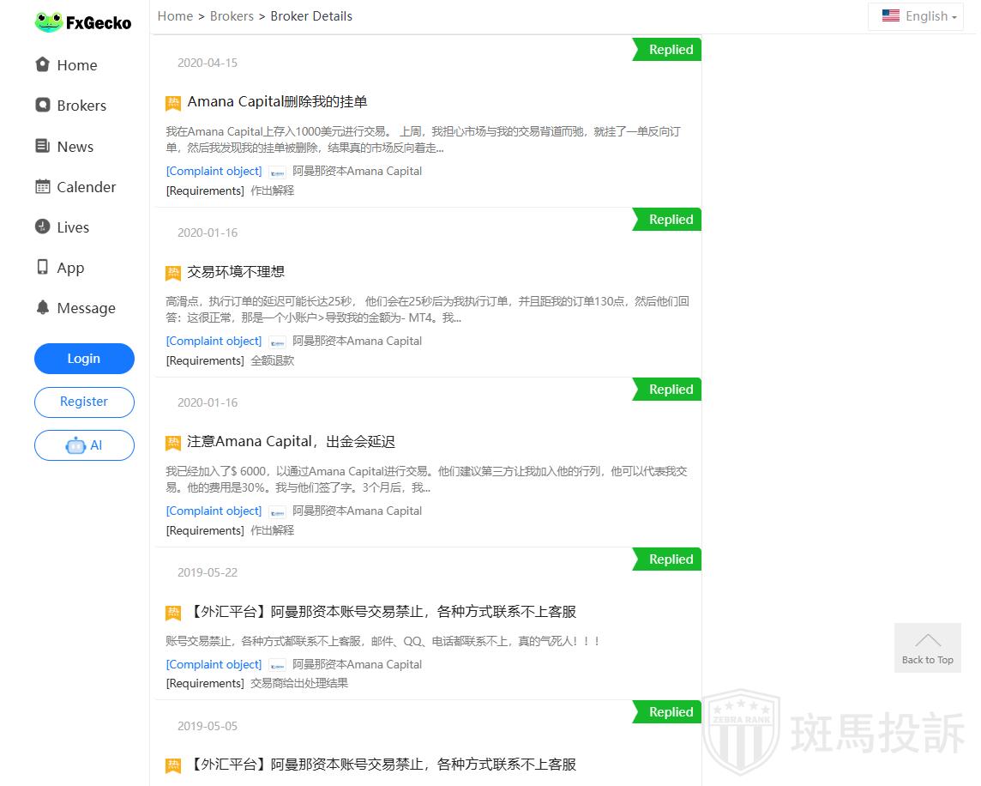Click Amana Capital broker logo in 2019-05-22 complaint
This screenshot has width=981, height=786.
(x=277, y=665)
